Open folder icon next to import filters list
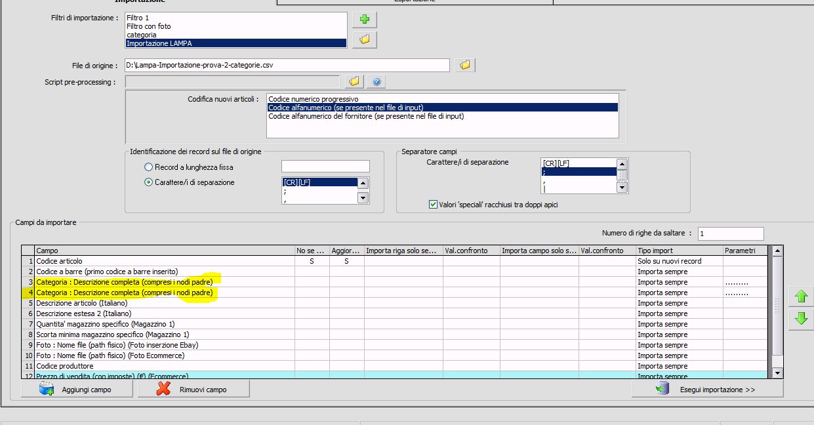814x425 pixels. coord(365,39)
